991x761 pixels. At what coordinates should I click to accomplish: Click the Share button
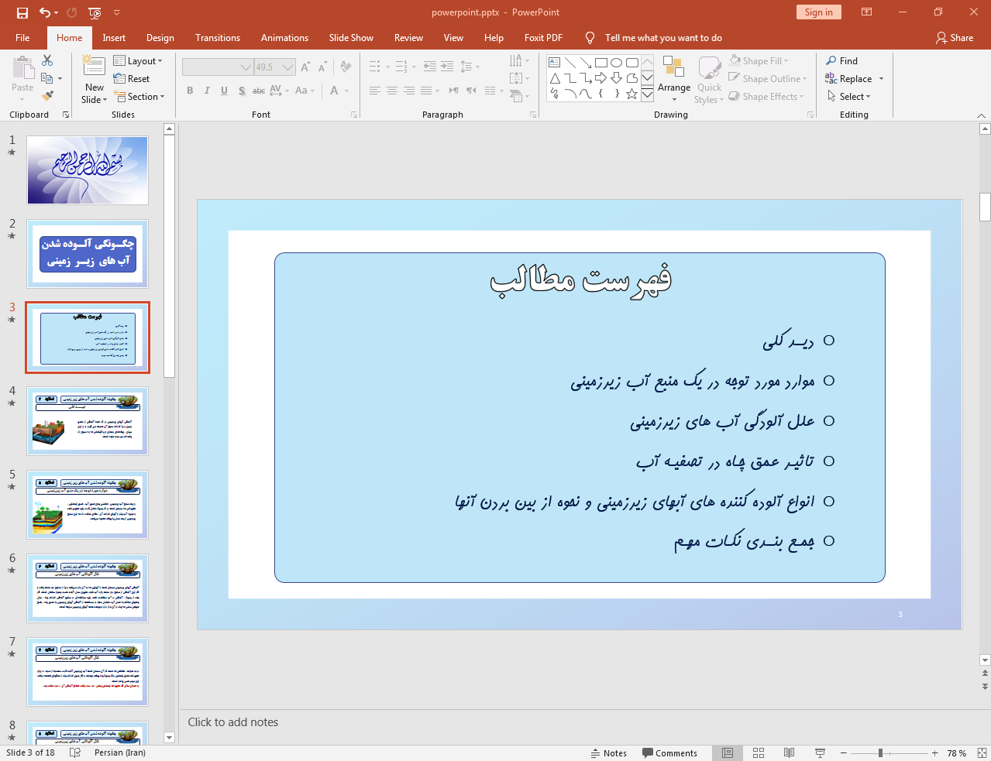click(955, 37)
